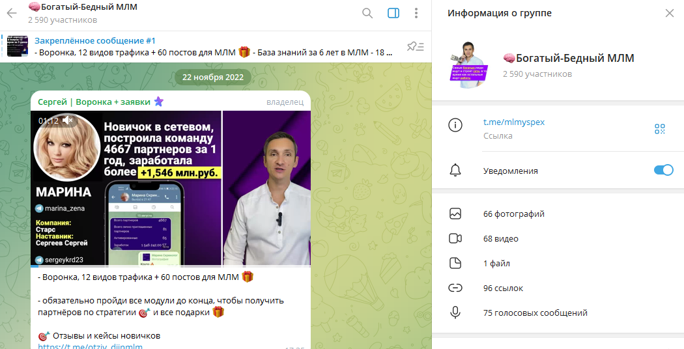Viewport: 684px width, 349px height.
Task: Toggle the Уведомления switch
Action: (x=664, y=170)
